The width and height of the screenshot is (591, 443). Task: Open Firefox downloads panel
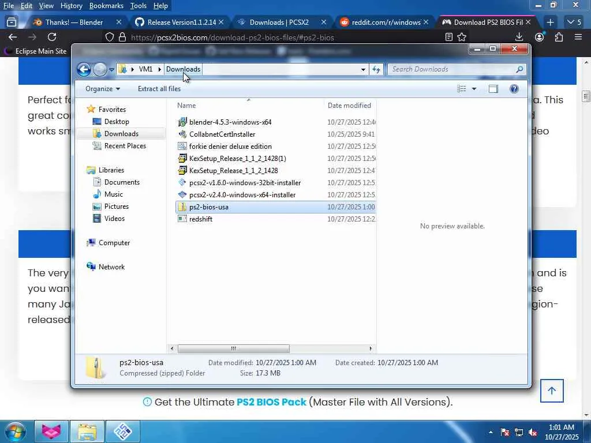(519, 37)
